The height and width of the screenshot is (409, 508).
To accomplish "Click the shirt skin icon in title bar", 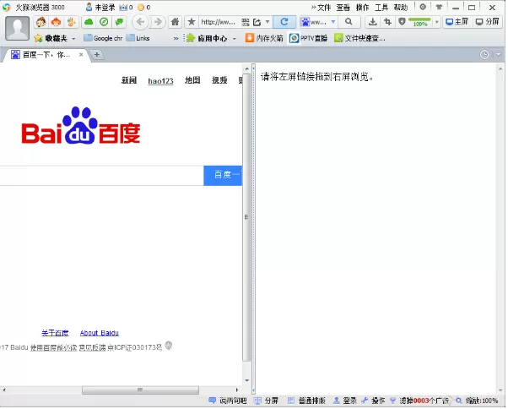I will coord(439,7).
